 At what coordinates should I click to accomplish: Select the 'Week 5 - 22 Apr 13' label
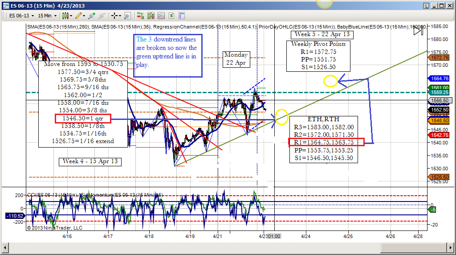[322, 34]
